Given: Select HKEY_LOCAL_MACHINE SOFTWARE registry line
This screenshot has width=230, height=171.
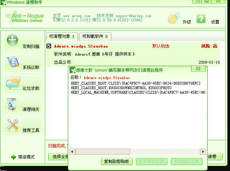Looking at the screenshot, I should tap(138, 92).
